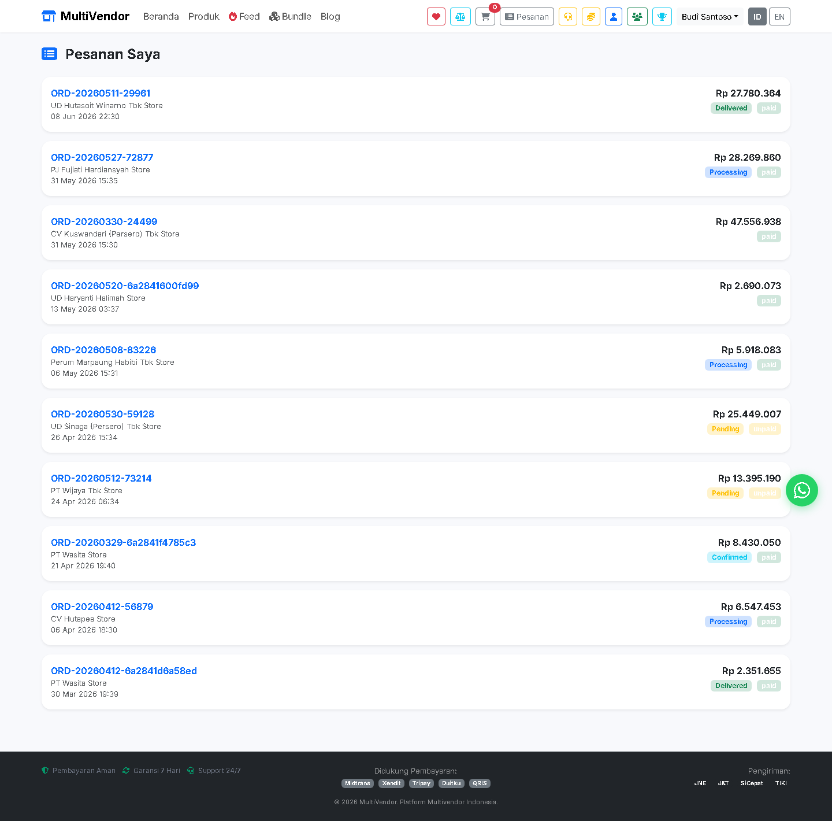Open the trophy rewards icon
This screenshot has width=832, height=821.
(662, 17)
